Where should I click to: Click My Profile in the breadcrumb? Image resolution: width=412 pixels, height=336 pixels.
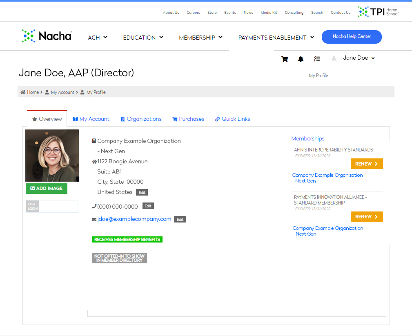(x=96, y=92)
